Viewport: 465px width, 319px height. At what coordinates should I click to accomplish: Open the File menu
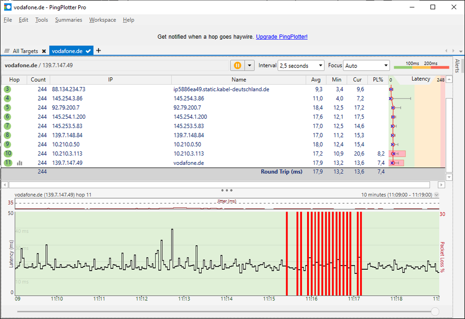click(8, 20)
